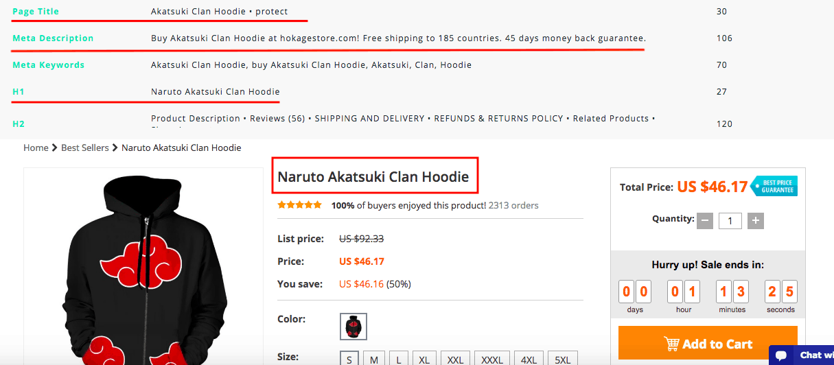Screen dimensions: 834x365
Task: Choose size XXL option
Action: (x=456, y=359)
